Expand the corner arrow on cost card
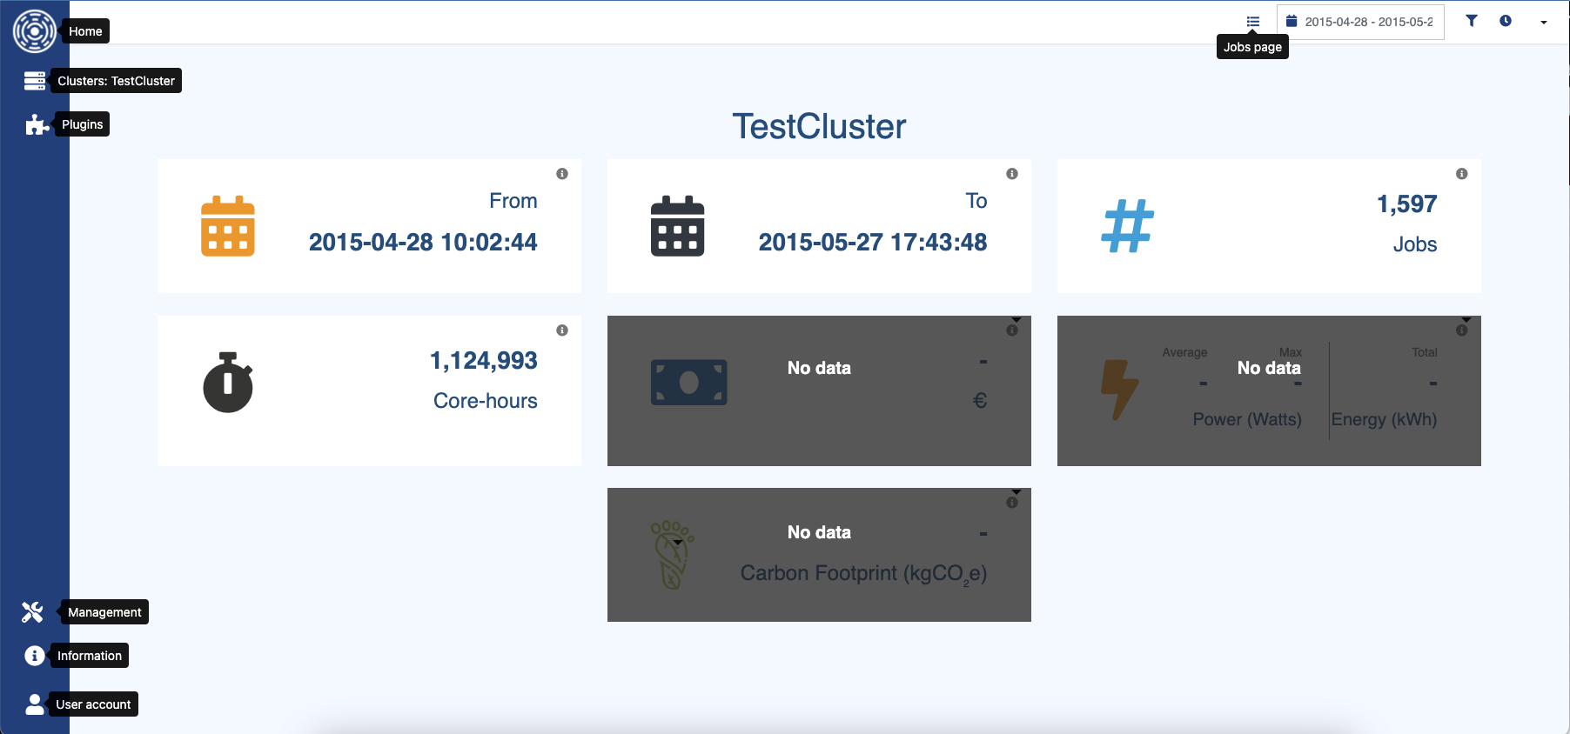The height and width of the screenshot is (734, 1570). (x=1016, y=320)
